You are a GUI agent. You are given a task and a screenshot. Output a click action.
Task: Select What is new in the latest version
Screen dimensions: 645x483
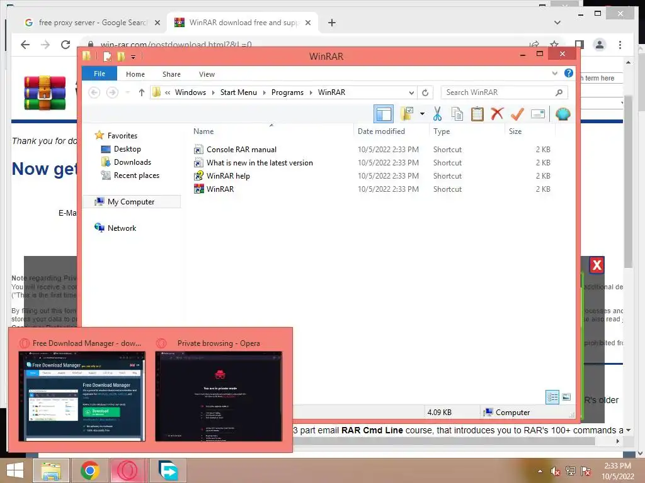(260, 163)
